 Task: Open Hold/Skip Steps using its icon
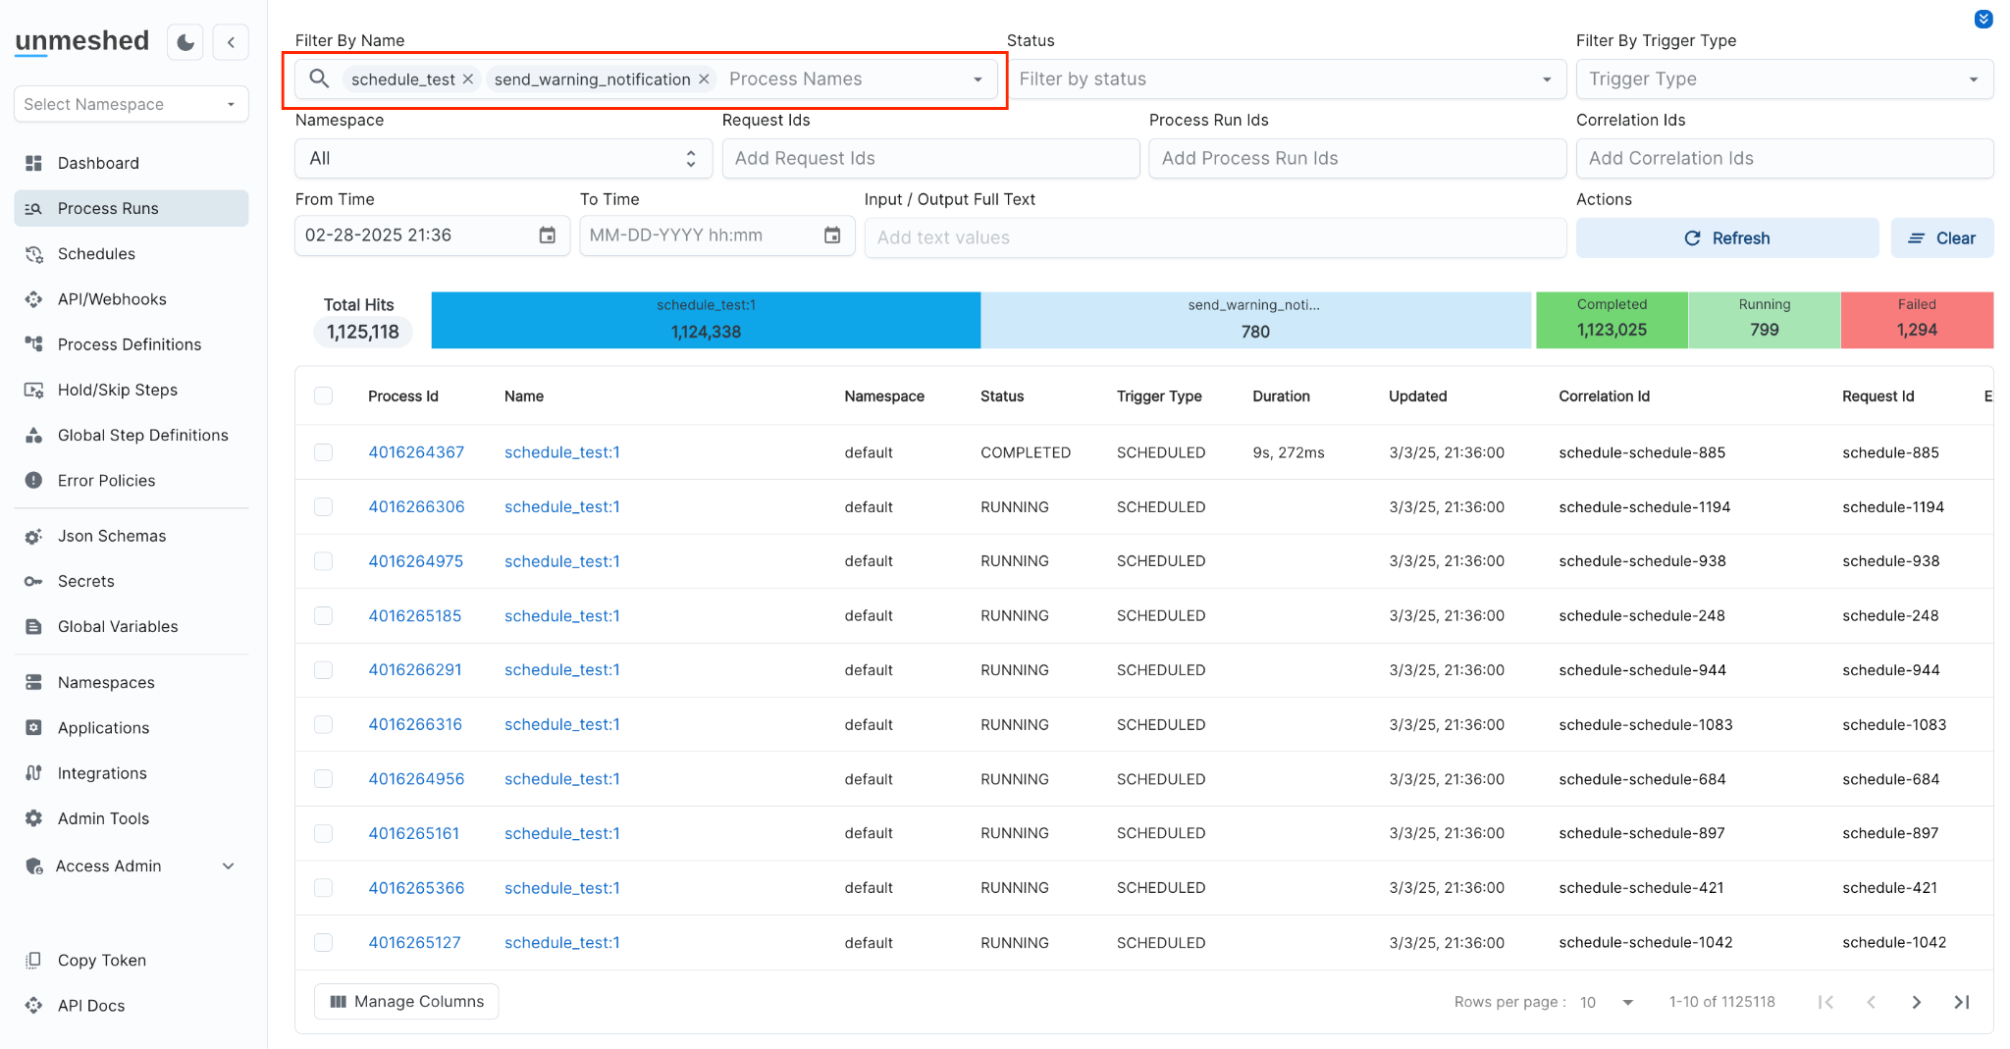click(33, 390)
